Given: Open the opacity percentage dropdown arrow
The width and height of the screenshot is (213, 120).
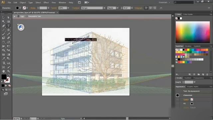Looking at the screenshot, I should pyautogui.click(x=68, y=8).
